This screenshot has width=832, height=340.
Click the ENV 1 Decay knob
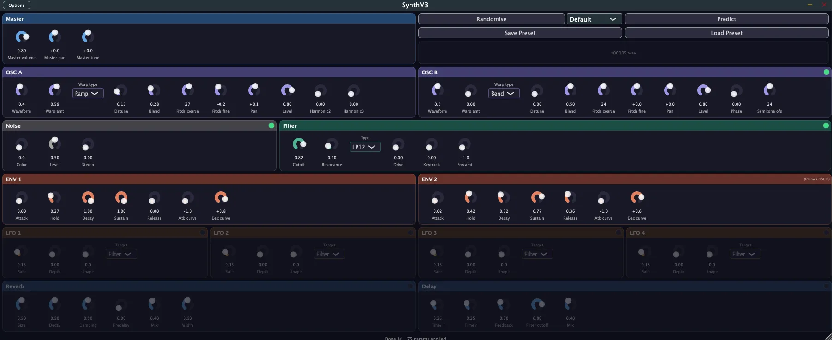click(x=88, y=197)
